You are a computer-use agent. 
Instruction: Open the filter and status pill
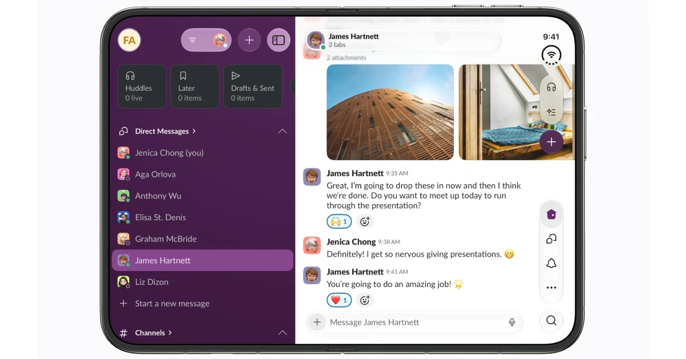pos(206,40)
